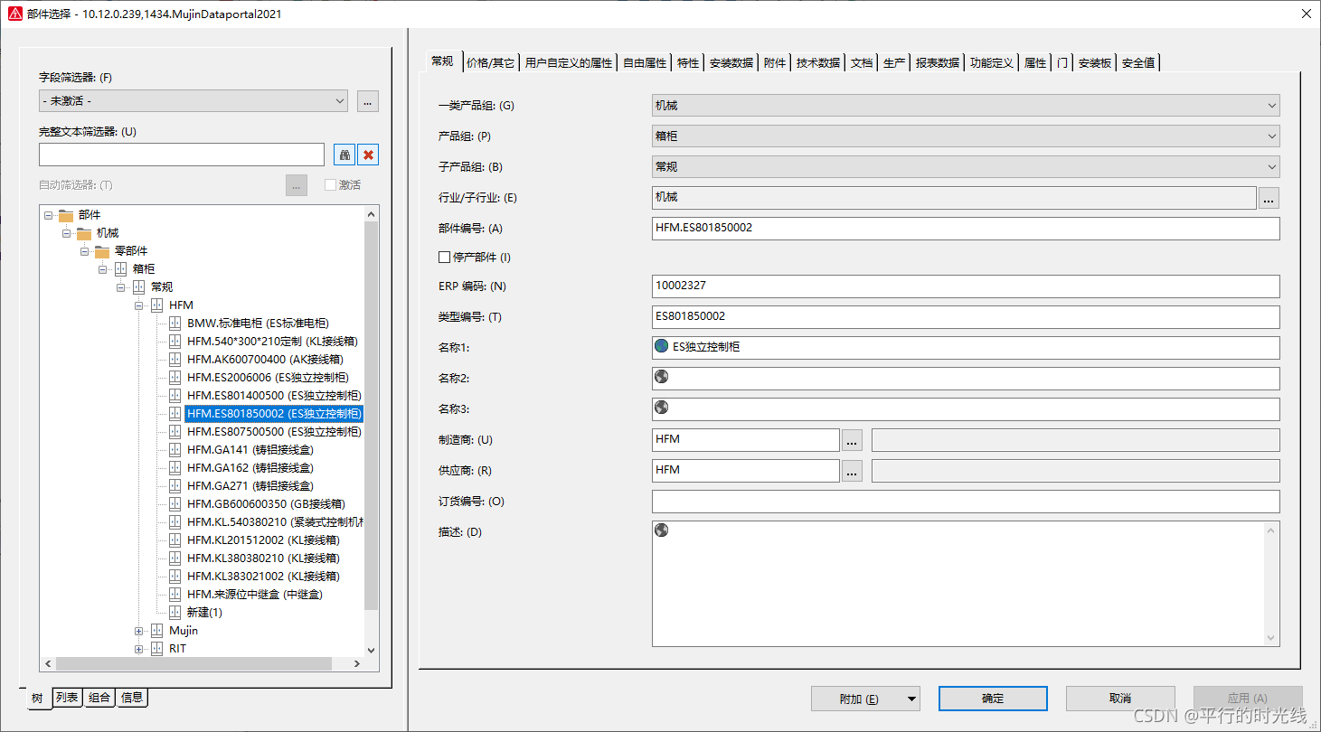This screenshot has width=1321, height=732.
Task: Collapse the 部件 root node
Action: (x=49, y=215)
